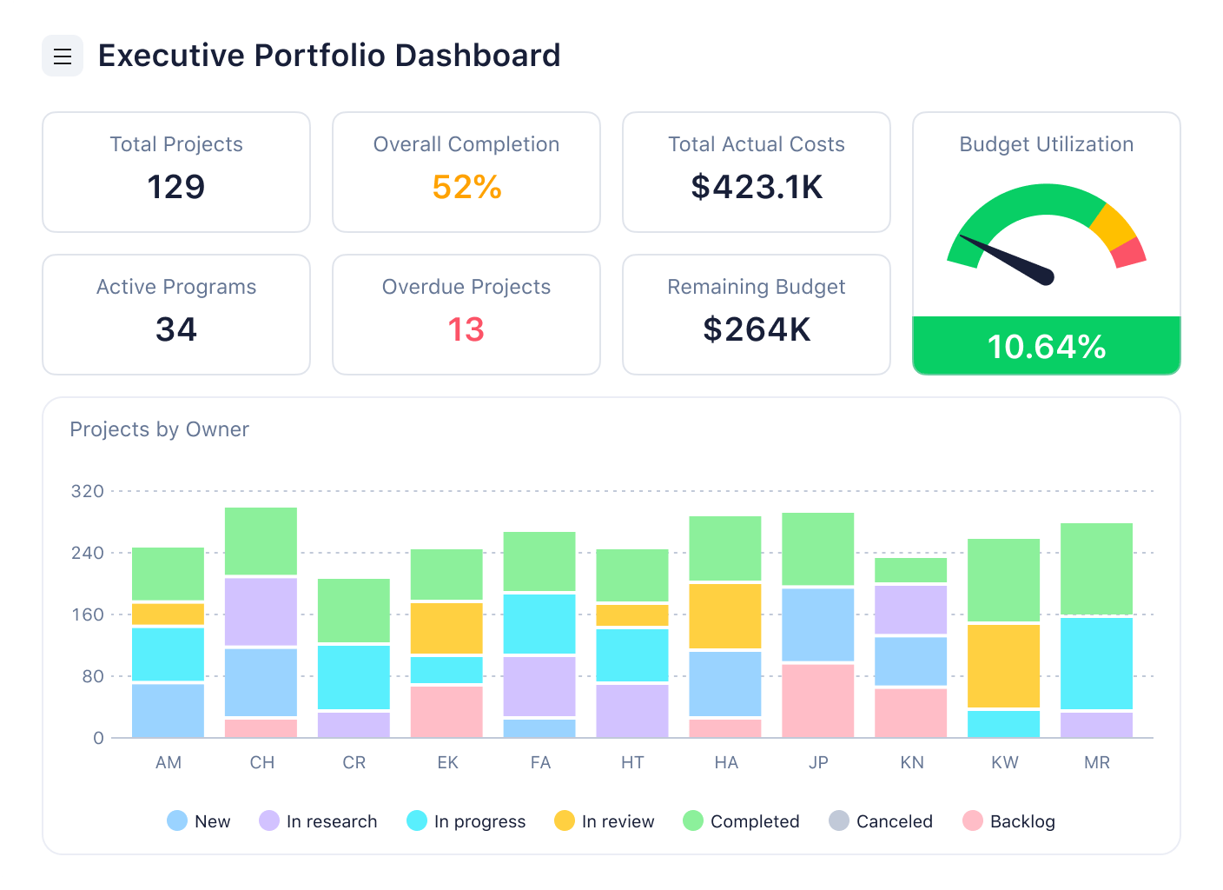The image size is (1223, 890).
Task: Toggle the In research legend item
Action: [x=318, y=821]
